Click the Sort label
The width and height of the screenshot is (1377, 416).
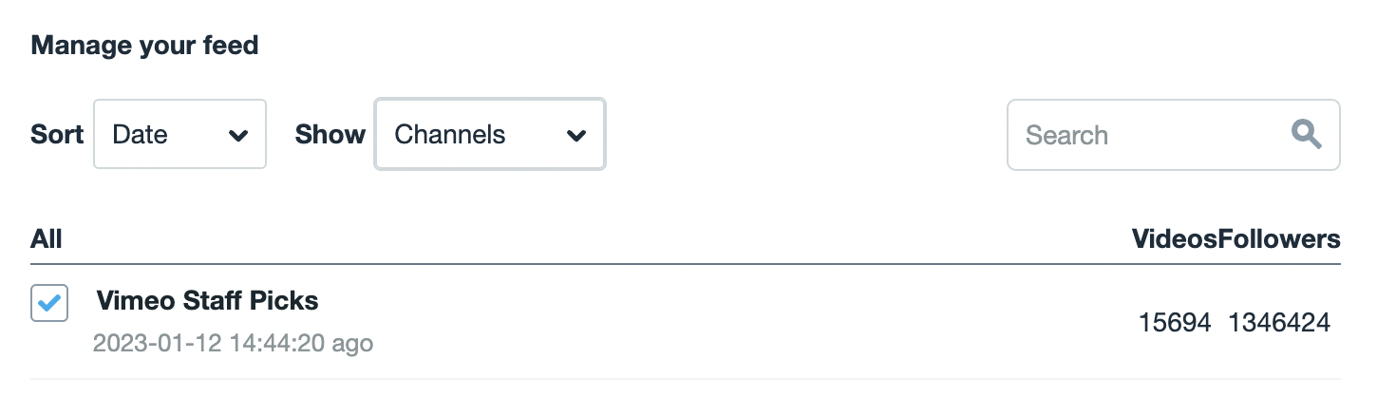pyautogui.click(x=57, y=135)
